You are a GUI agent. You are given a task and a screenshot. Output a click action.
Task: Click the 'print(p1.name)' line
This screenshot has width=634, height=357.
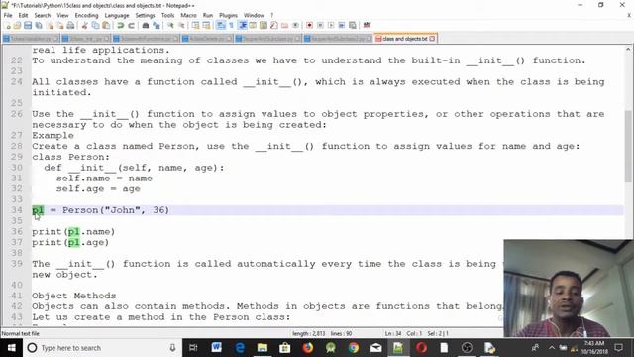point(73,231)
